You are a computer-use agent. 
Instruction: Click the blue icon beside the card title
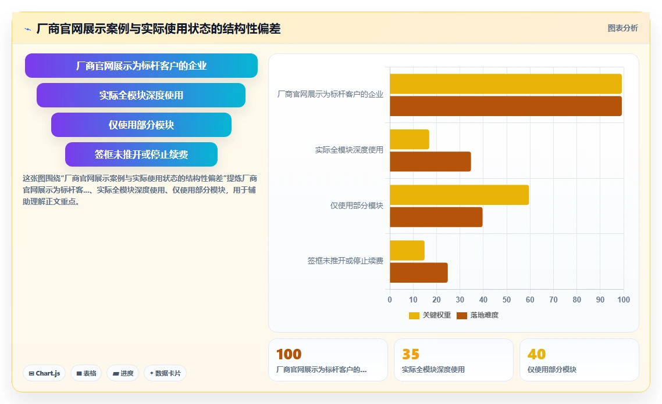pos(28,29)
